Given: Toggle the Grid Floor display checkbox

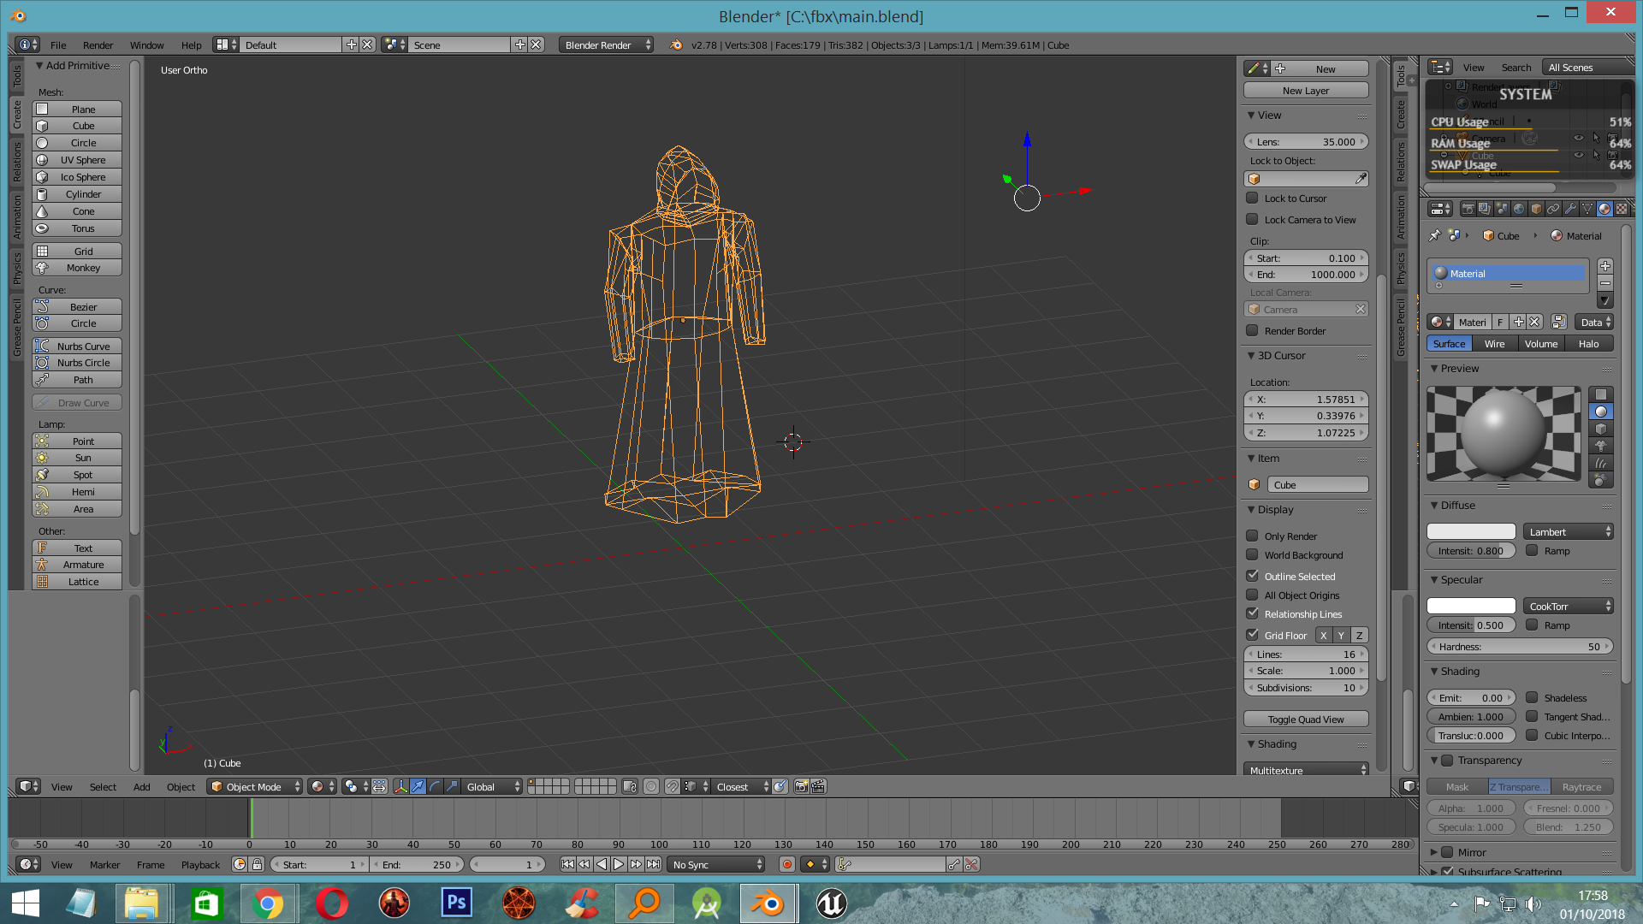Looking at the screenshot, I should click(1251, 634).
